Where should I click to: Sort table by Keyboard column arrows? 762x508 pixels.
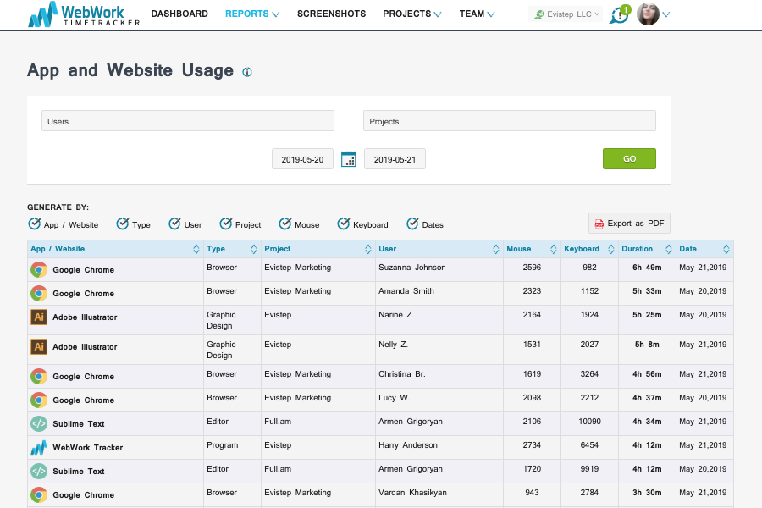point(610,249)
